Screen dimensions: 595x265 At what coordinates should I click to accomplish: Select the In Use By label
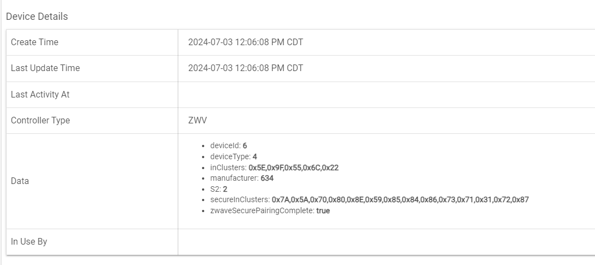pyautogui.click(x=29, y=241)
